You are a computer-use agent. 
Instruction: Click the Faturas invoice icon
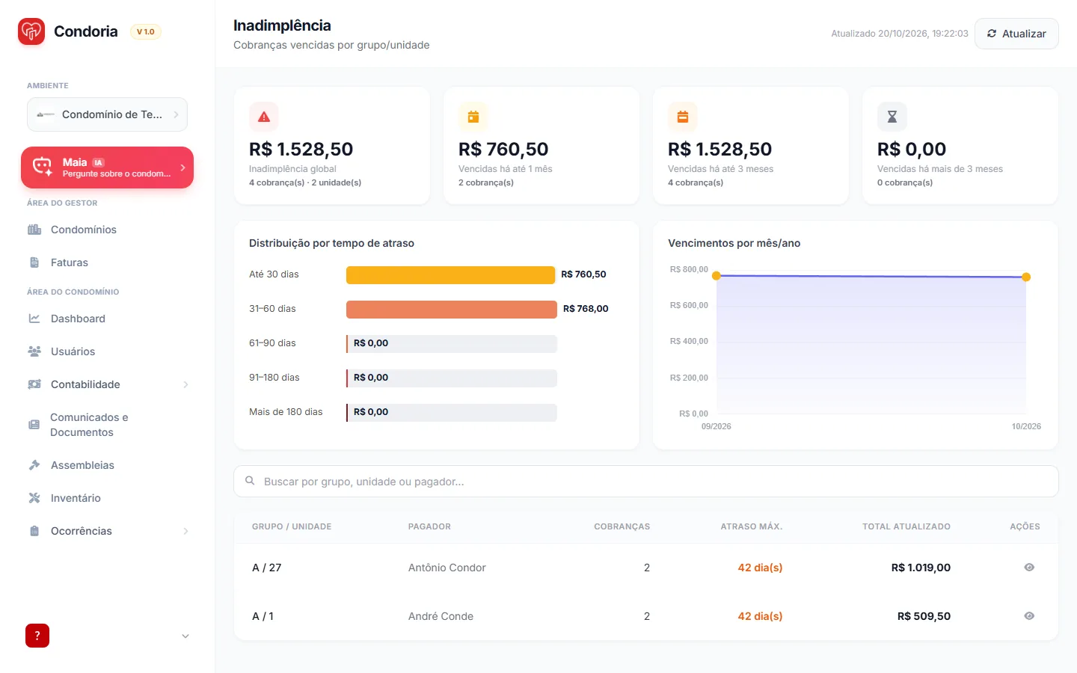(34, 262)
